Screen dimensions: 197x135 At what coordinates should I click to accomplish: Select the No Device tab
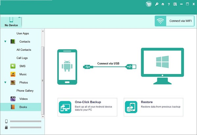[x=11, y=21]
